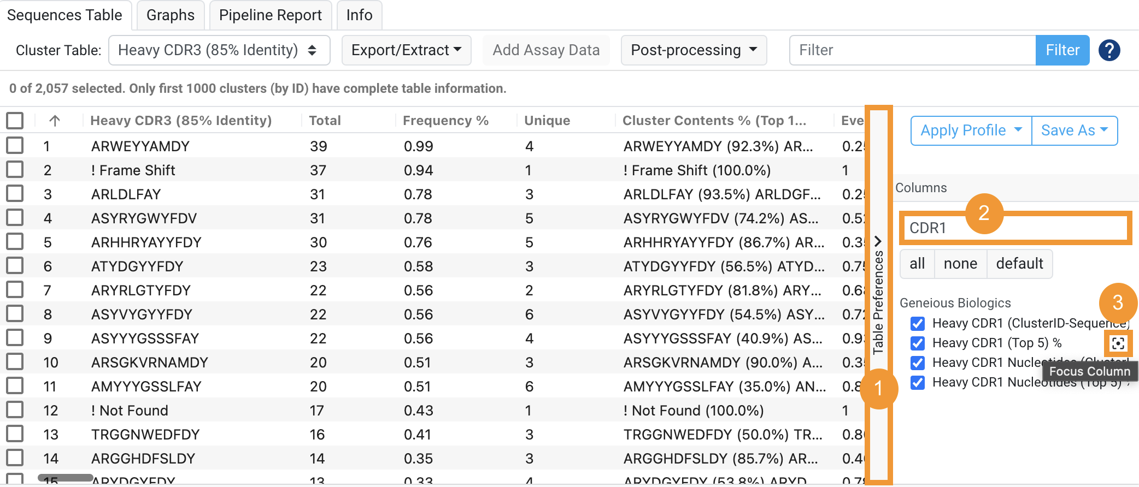
Task: Click the 'default' columns button
Action: 1019,264
